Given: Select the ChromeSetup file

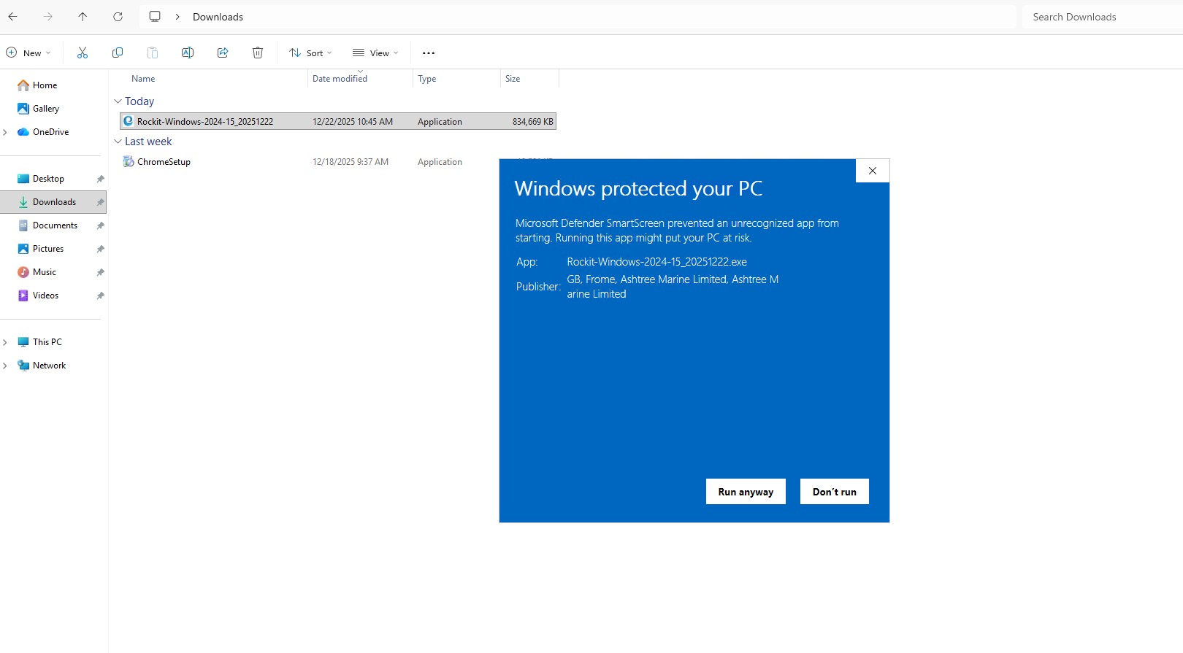Looking at the screenshot, I should coord(164,162).
